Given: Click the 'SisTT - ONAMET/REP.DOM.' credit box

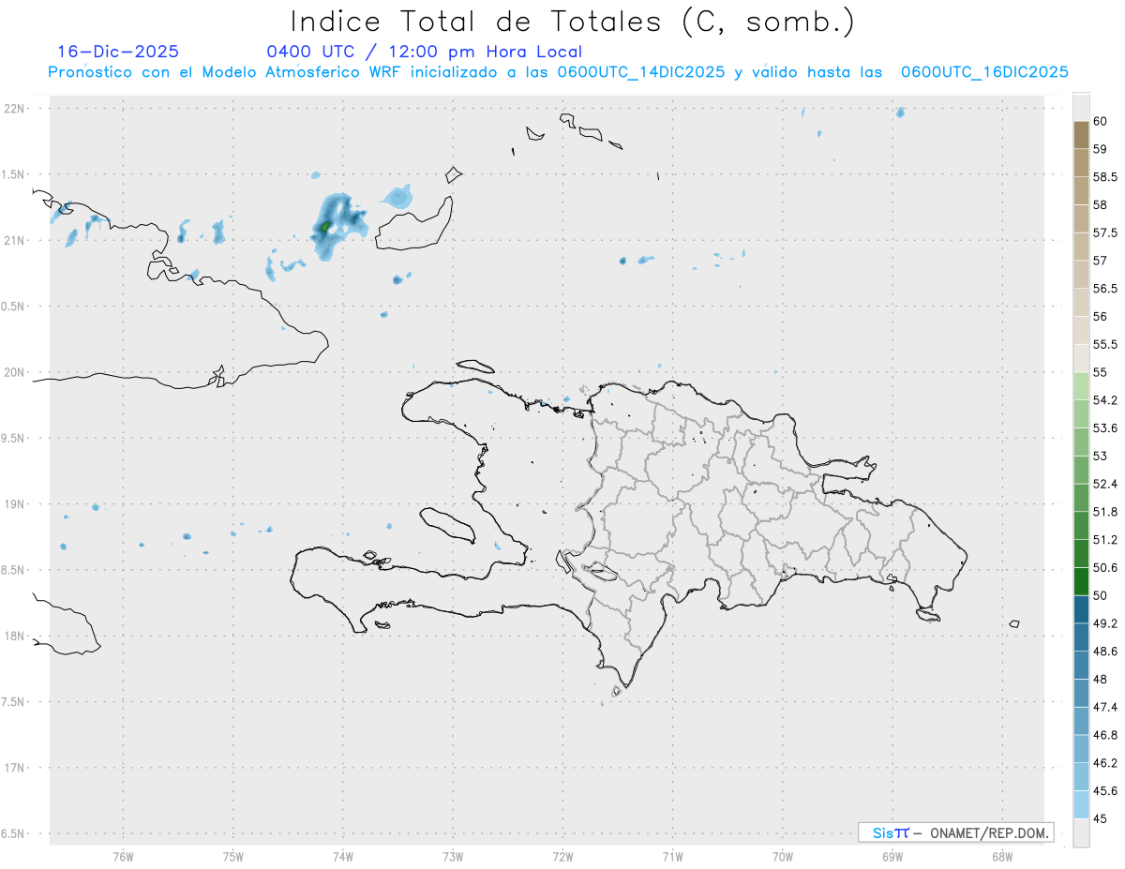Looking at the screenshot, I should [x=955, y=832].
